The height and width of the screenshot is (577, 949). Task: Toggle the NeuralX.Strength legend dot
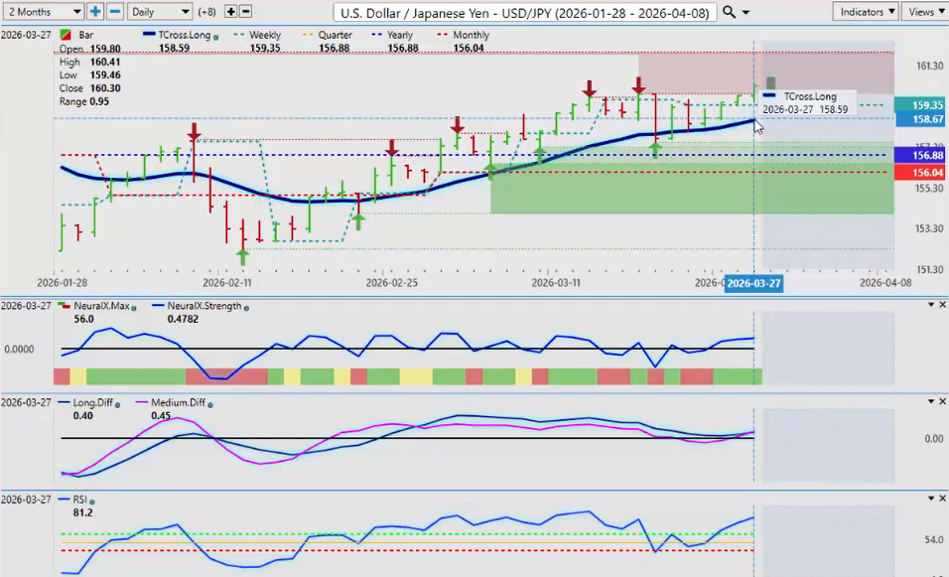pos(245,307)
